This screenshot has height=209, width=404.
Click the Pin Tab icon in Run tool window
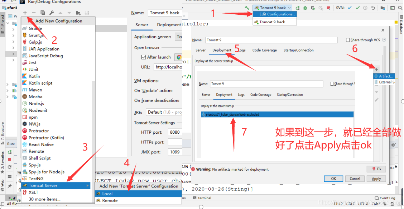(10, 186)
